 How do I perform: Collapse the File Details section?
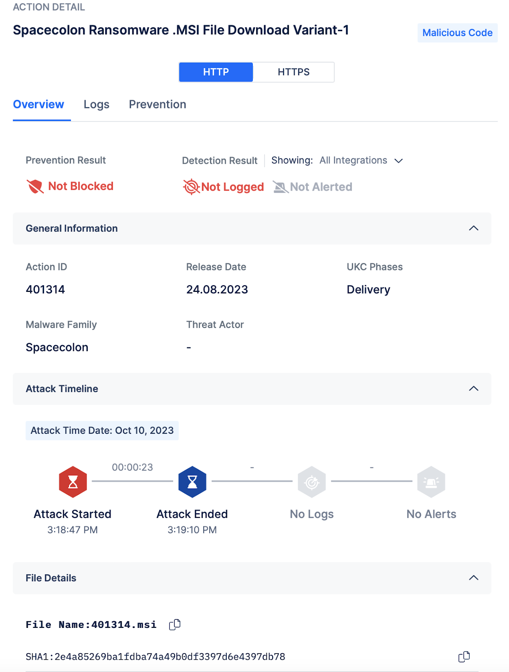[473, 578]
